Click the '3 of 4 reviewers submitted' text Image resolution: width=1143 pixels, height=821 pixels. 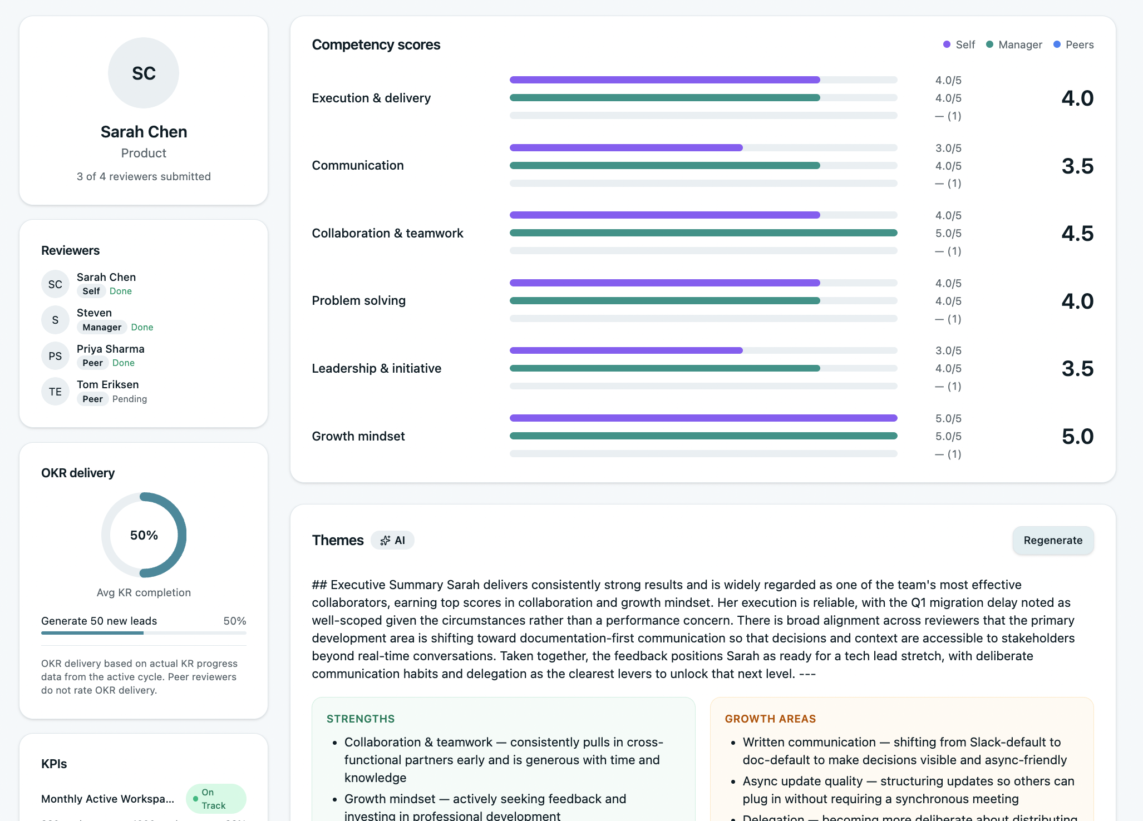pyautogui.click(x=144, y=176)
